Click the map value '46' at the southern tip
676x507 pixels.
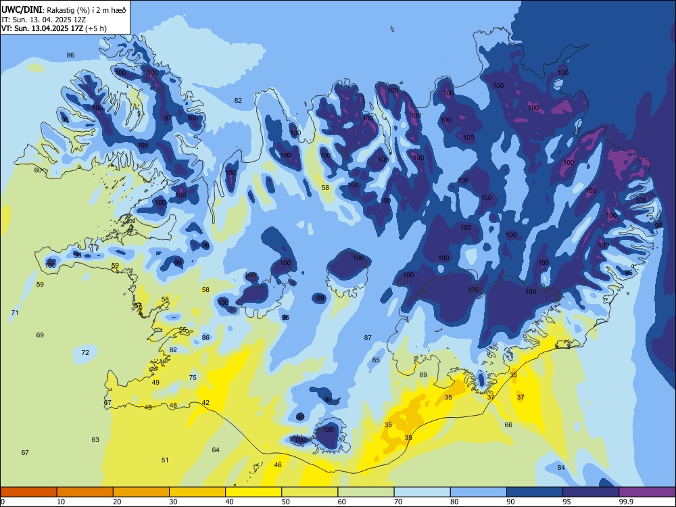click(278, 465)
